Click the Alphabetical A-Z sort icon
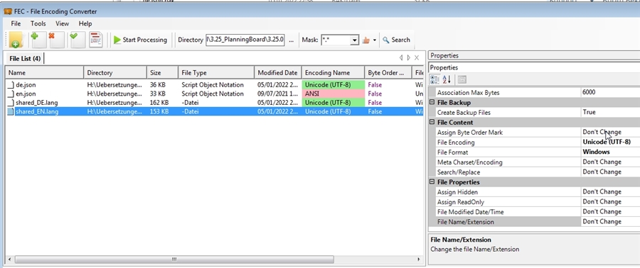 (x=447, y=79)
